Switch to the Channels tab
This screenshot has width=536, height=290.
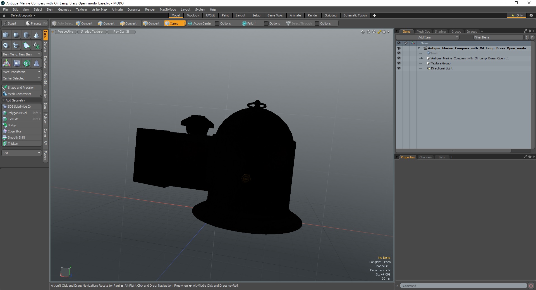coord(425,157)
